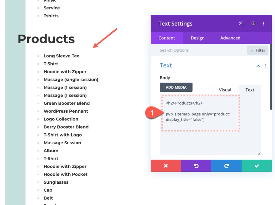The width and height of the screenshot is (275, 205).
Task: Switch to the Design tab
Action: coord(197,38)
